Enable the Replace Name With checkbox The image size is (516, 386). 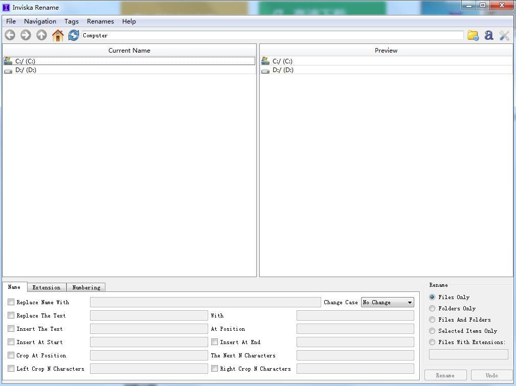[x=11, y=302]
